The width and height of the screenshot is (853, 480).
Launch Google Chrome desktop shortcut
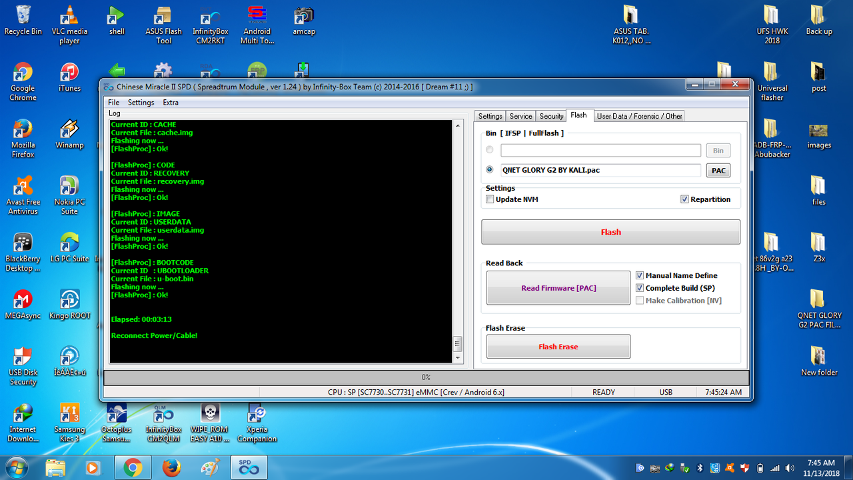(23, 81)
